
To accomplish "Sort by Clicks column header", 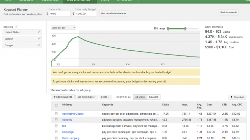I will 165,104.
